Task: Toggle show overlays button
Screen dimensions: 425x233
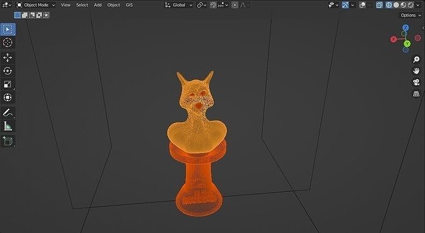Action: [x=362, y=5]
